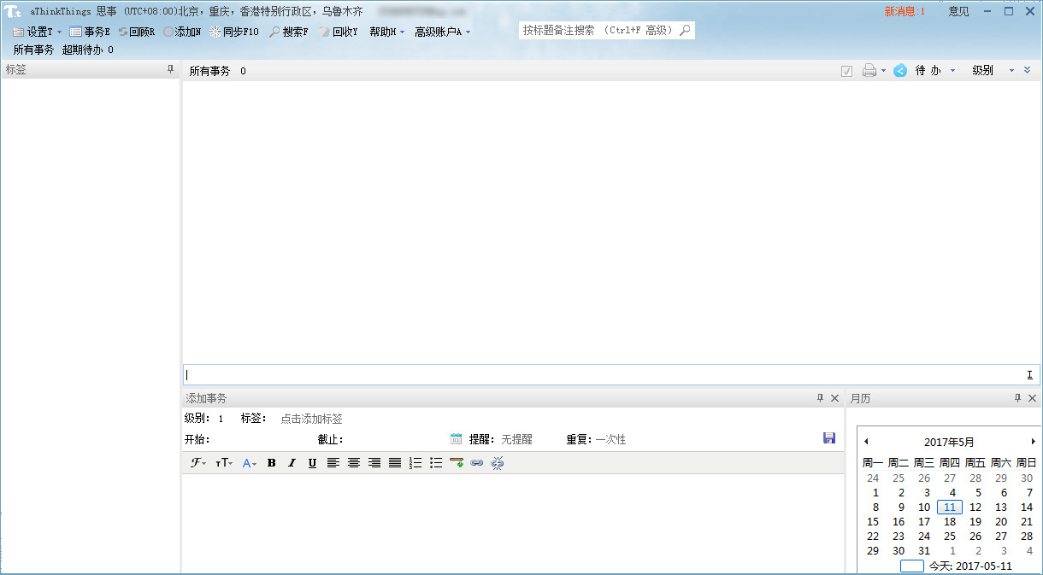Open the font color dropdown
Image resolution: width=1043 pixels, height=575 pixels.
[x=250, y=463]
